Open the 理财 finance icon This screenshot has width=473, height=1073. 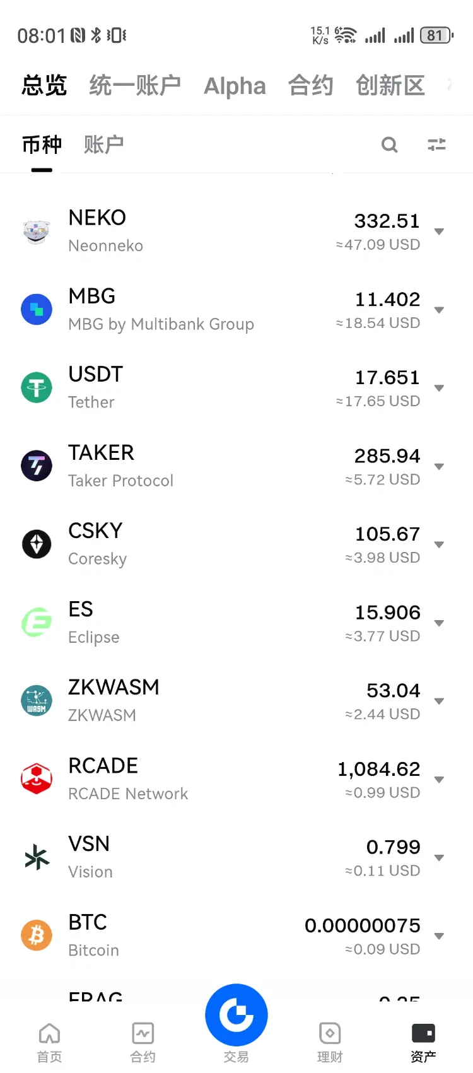click(330, 1033)
